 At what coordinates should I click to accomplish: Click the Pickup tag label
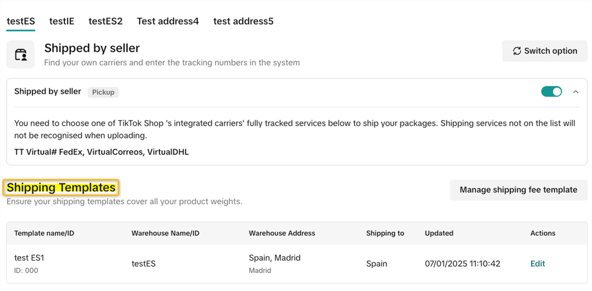[x=103, y=92]
